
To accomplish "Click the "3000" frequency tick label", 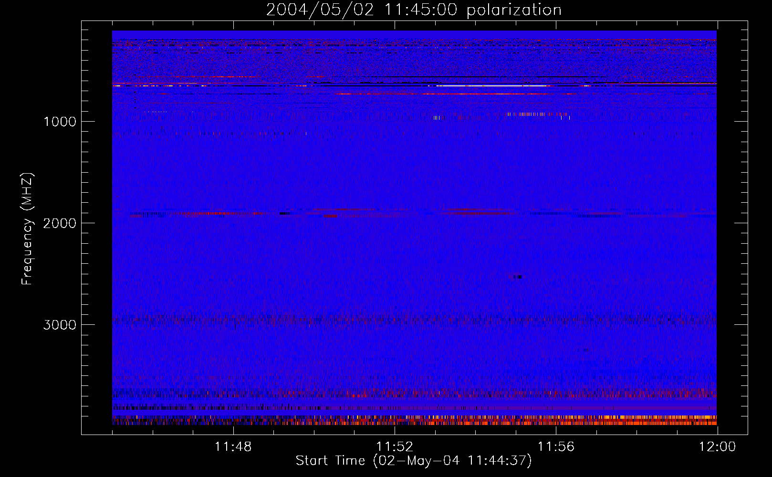I will coord(60,325).
